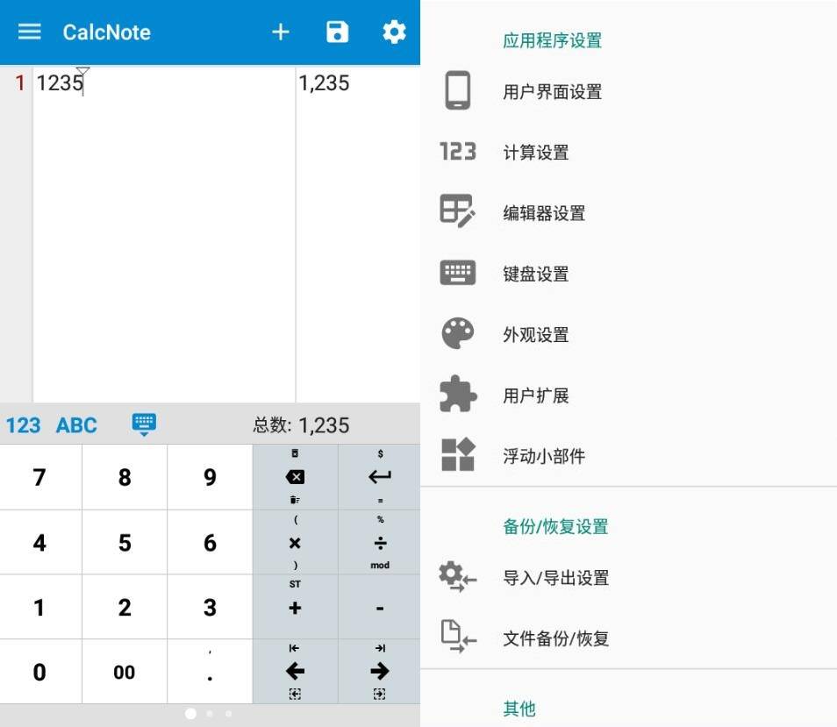Click the keyboard icon beside 键盘设置
This screenshot has width=837, height=727.
(x=458, y=273)
